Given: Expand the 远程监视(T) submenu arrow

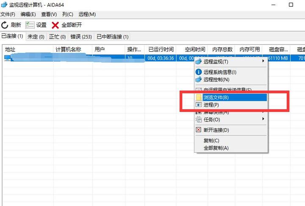Looking at the screenshot, I should tap(263, 61).
